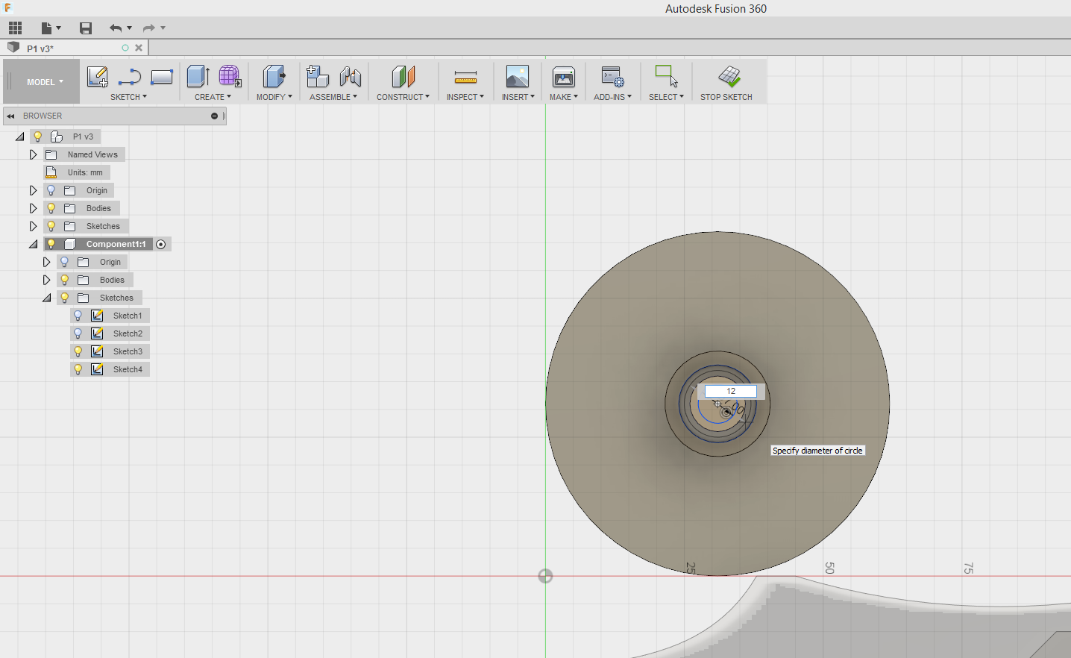
Task: Click the Extrude icon in Create
Action: point(198,77)
